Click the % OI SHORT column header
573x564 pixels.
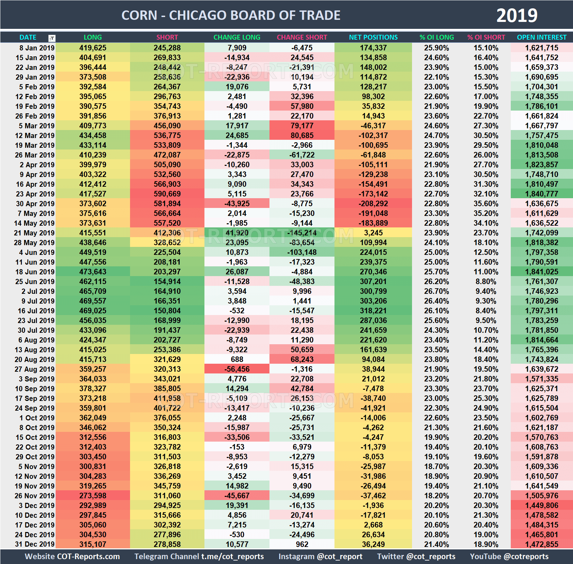(486, 37)
